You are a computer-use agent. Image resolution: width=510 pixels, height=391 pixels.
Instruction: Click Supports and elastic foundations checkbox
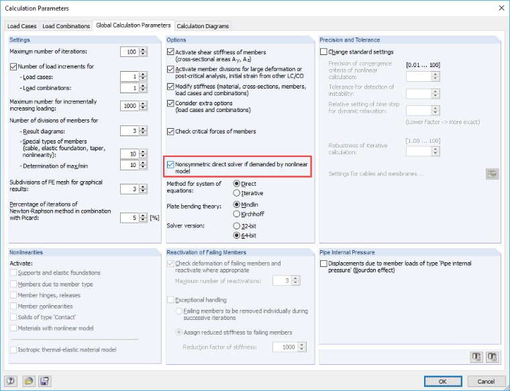click(13, 273)
